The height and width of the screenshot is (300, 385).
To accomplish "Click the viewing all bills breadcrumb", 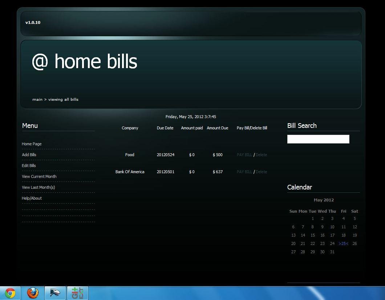I will 64,99.
